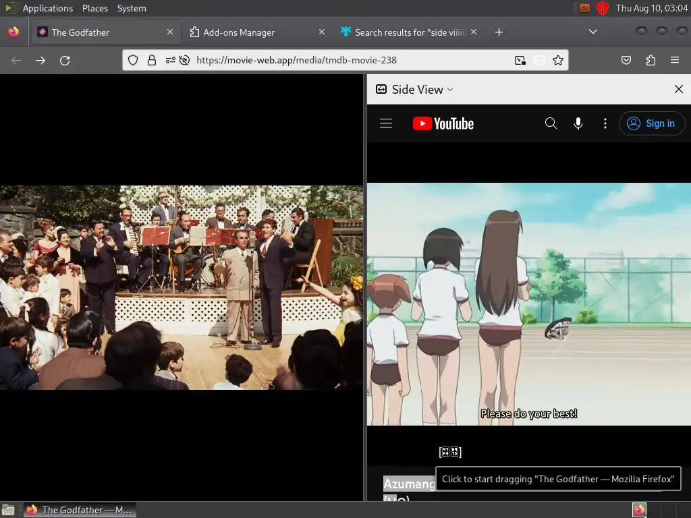Click the autoplay blocked icon in address bar
Viewport: 691px width, 518px height.
pyautogui.click(x=185, y=60)
